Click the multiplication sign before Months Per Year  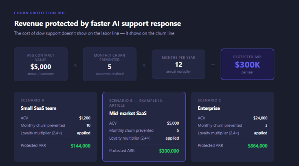144,65
